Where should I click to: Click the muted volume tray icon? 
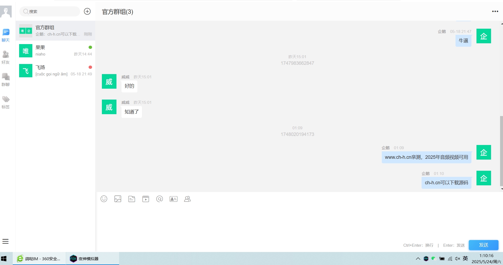pyautogui.click(x=458, y=259)
